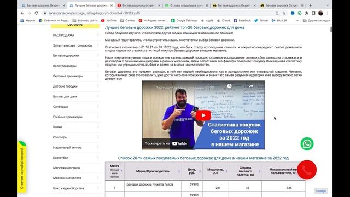
Task: Expand the РАСПРОДАЖА category arrow
Action: click(98, 35)
